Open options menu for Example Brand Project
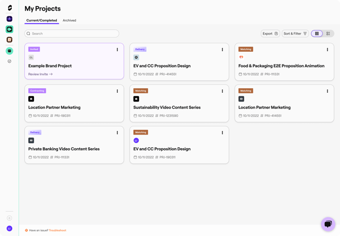The width and height of the screenshot is (340, 236). [x=117, y=50]
